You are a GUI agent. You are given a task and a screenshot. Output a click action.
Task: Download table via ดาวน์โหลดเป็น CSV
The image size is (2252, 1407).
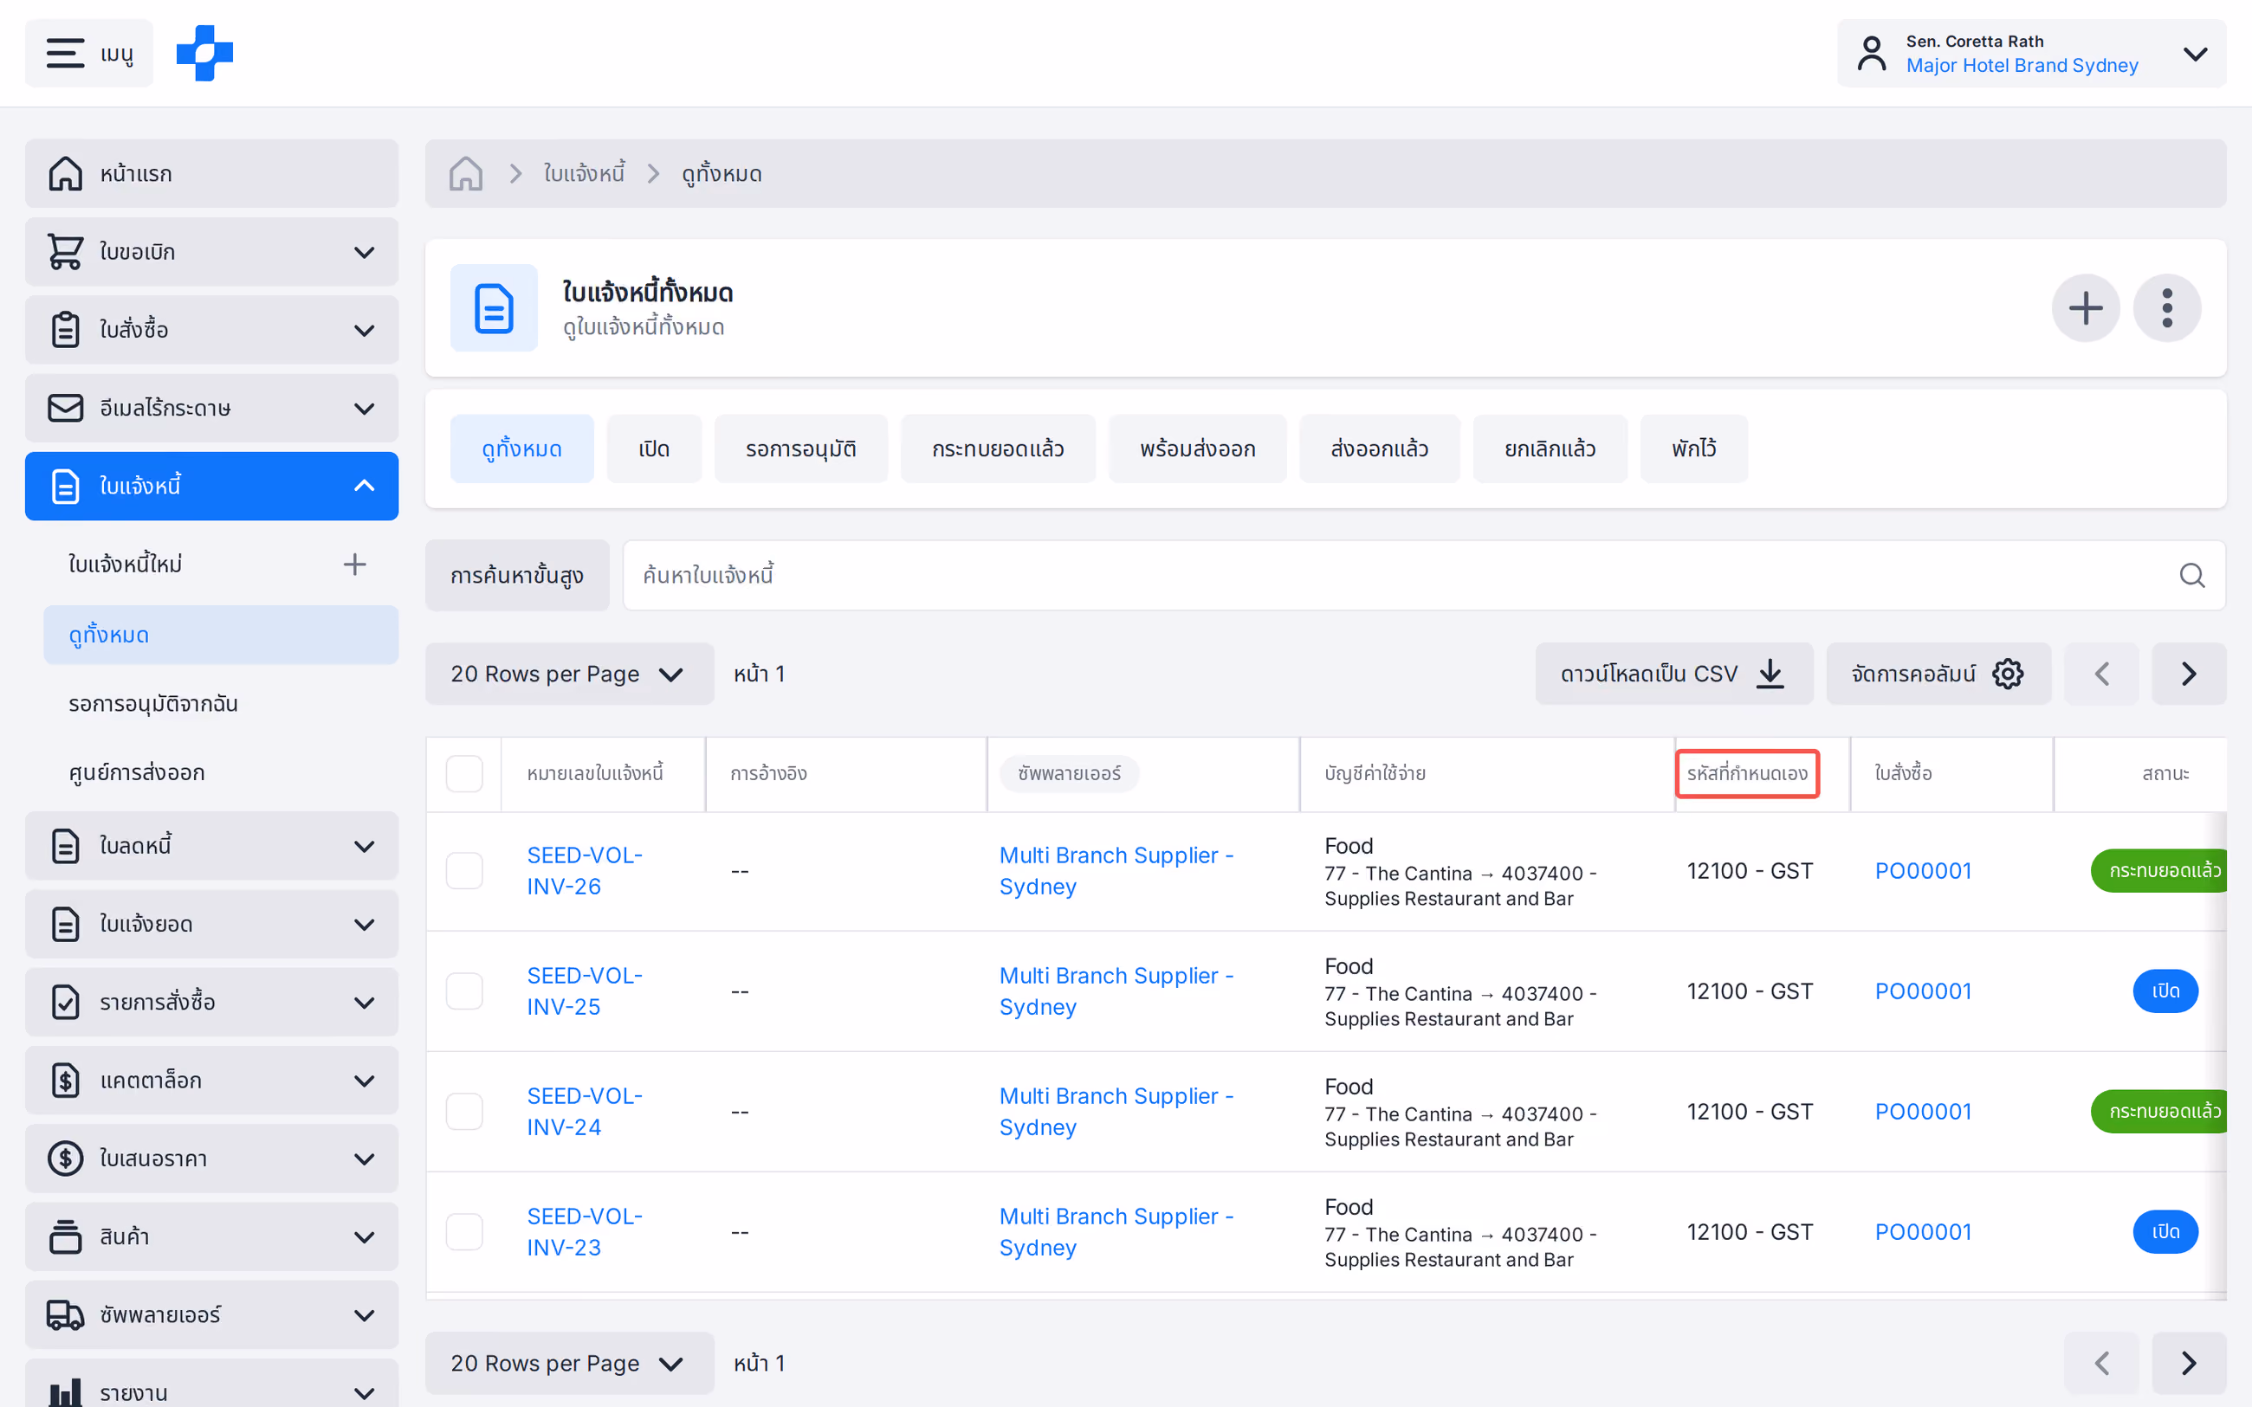(x=1673, y=674)
